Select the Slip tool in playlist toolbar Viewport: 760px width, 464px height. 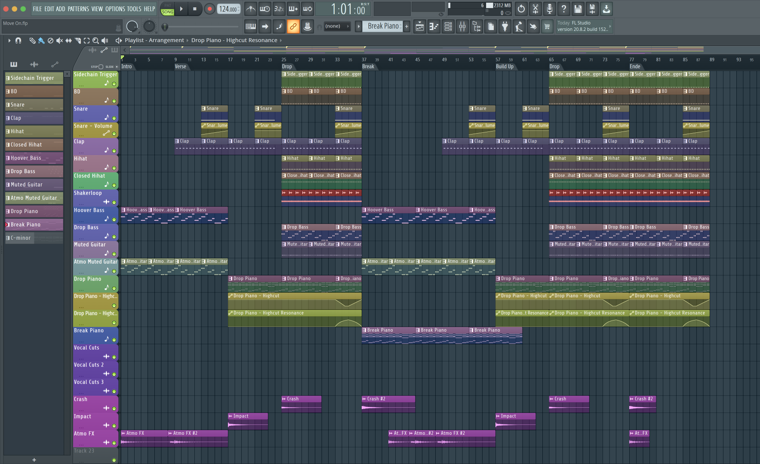(68, 40)
